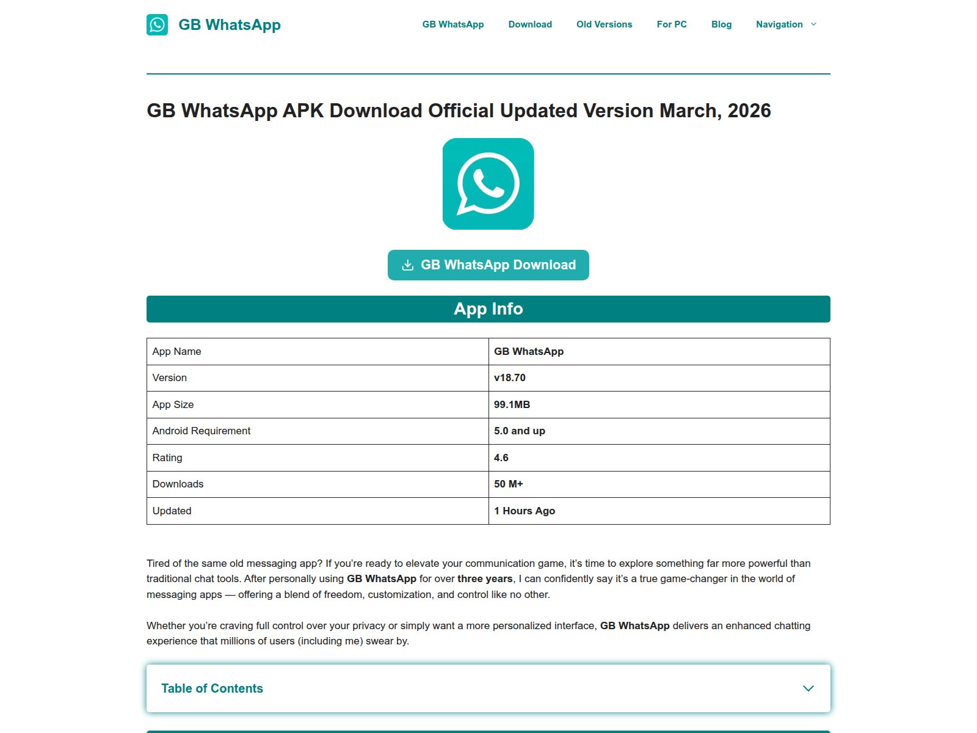Image resolution: width=977 pixels, height=733 pixels.
Task: Go to the Download nav item
Action: pyautogui.click(x=529, y=24)
